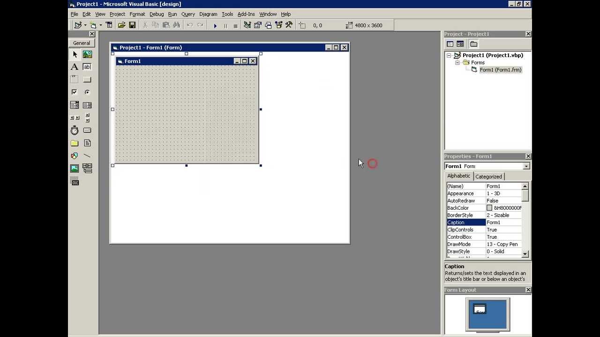Open the Form Layout Window toolbar icon

[268, 25]
